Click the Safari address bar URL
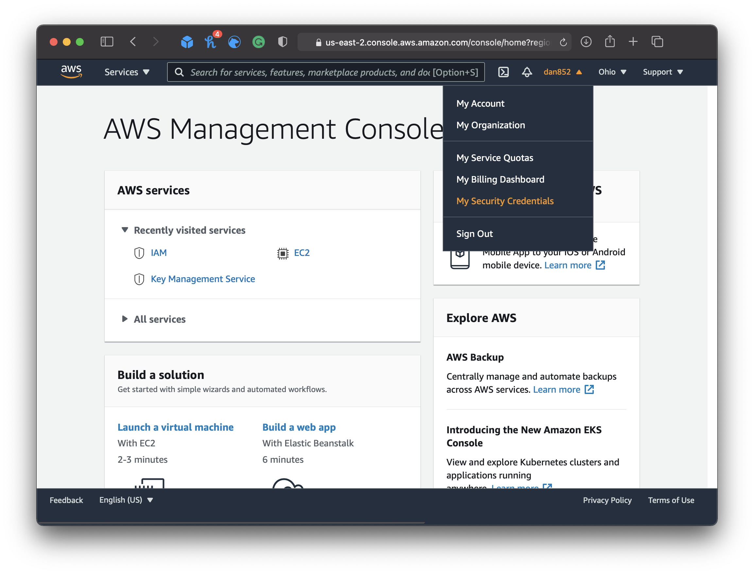 pos(437,42)
